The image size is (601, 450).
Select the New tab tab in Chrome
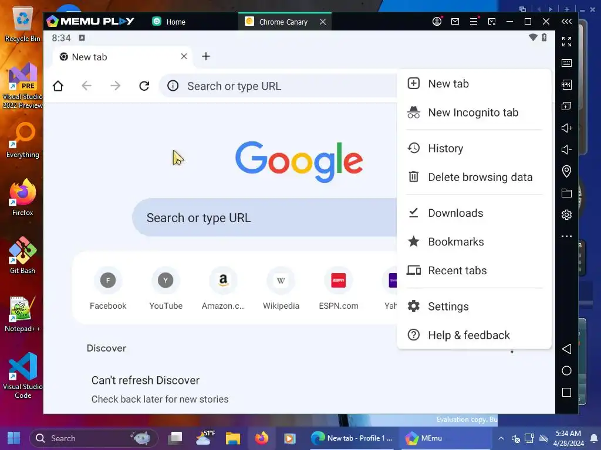(x=123, y=57)
